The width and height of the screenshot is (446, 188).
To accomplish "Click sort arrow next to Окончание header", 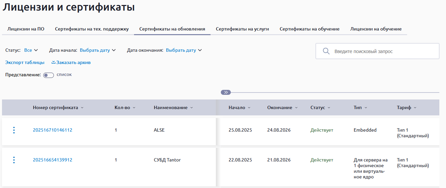I will pyautogui.click(x=296, y=108).
